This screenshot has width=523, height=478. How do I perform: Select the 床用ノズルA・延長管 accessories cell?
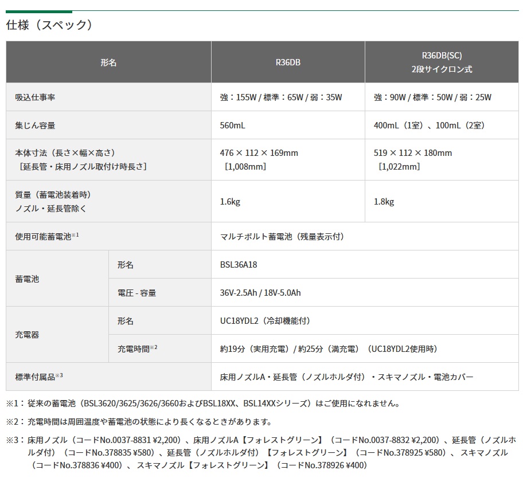(365, 377)
